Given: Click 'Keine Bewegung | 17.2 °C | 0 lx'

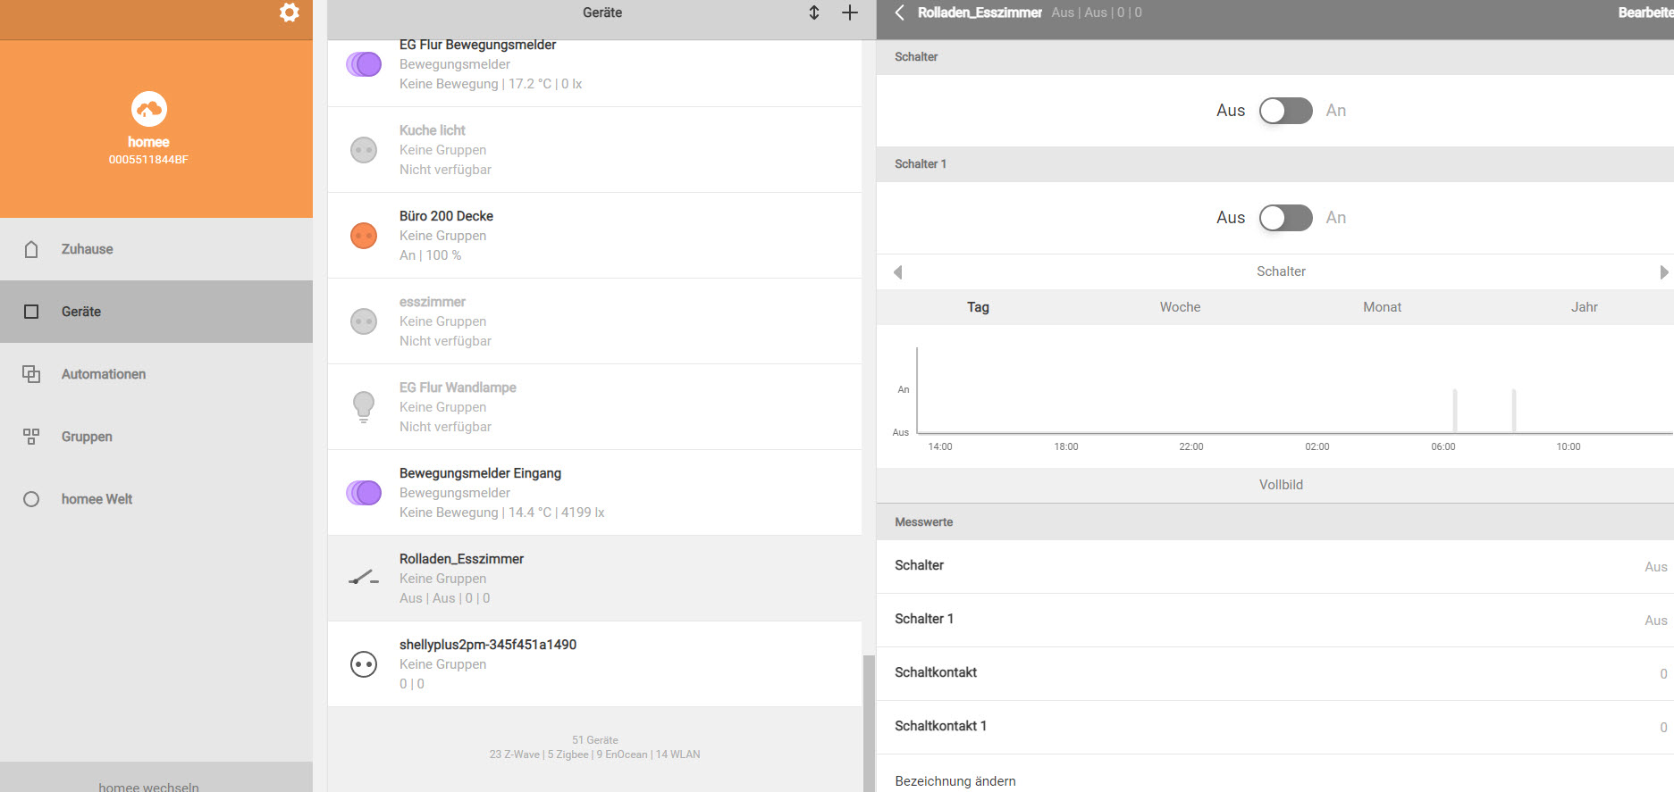Looking at the screenshot, I should pos(491,84).
